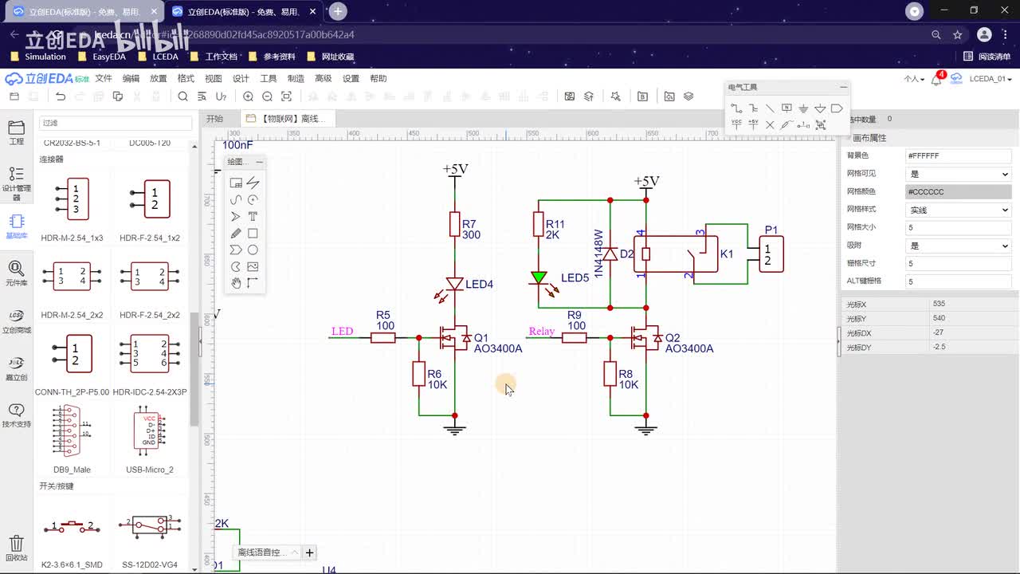Click the 网格大小 value field
This screenshot has height=574, width=1020.
(x=959, y=227)
